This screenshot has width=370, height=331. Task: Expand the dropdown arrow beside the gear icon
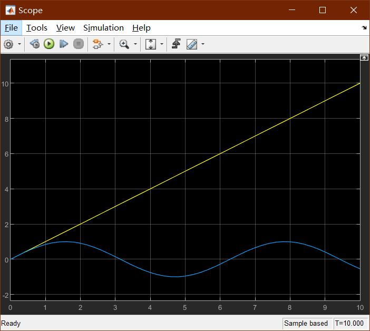coord(20,44)
